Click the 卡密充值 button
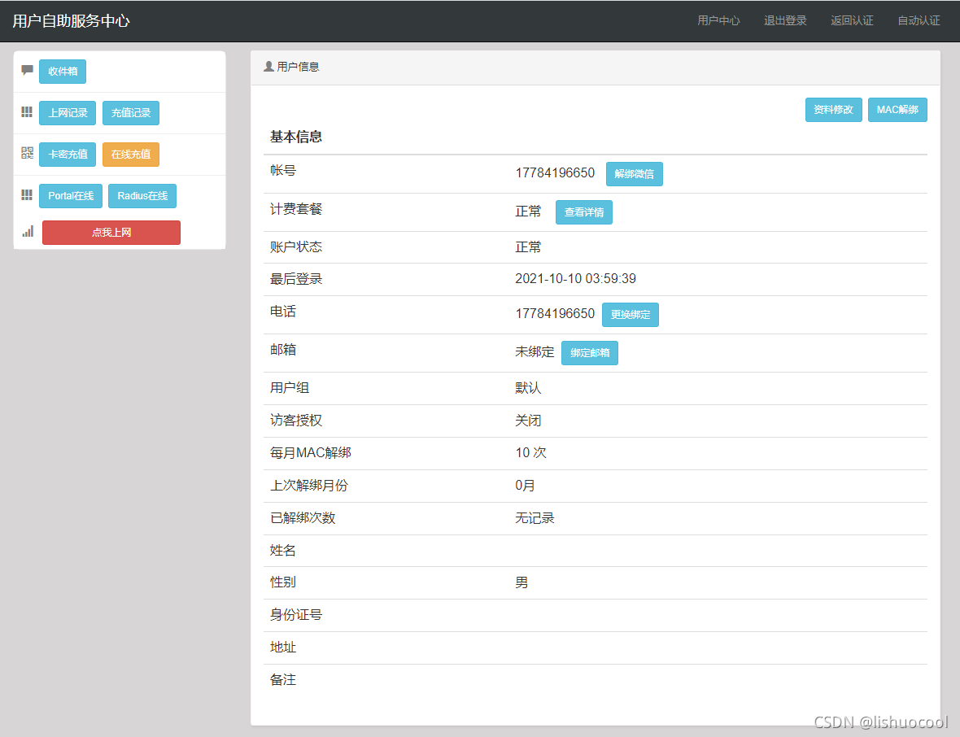The height and width of the screenshot is (737, 960). tap(68, 155)
